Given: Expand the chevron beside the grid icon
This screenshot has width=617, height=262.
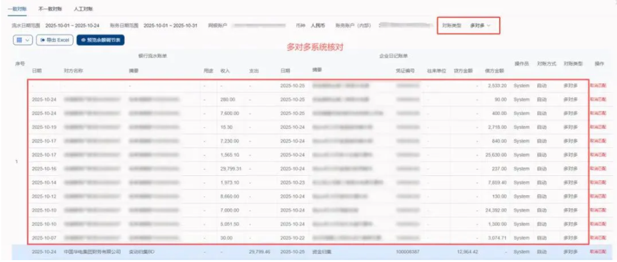Looking at the screenshot, I should click(28, 40).
